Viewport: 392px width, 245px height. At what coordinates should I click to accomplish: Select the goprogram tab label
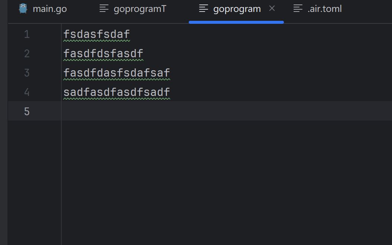(x=237, y=9)
